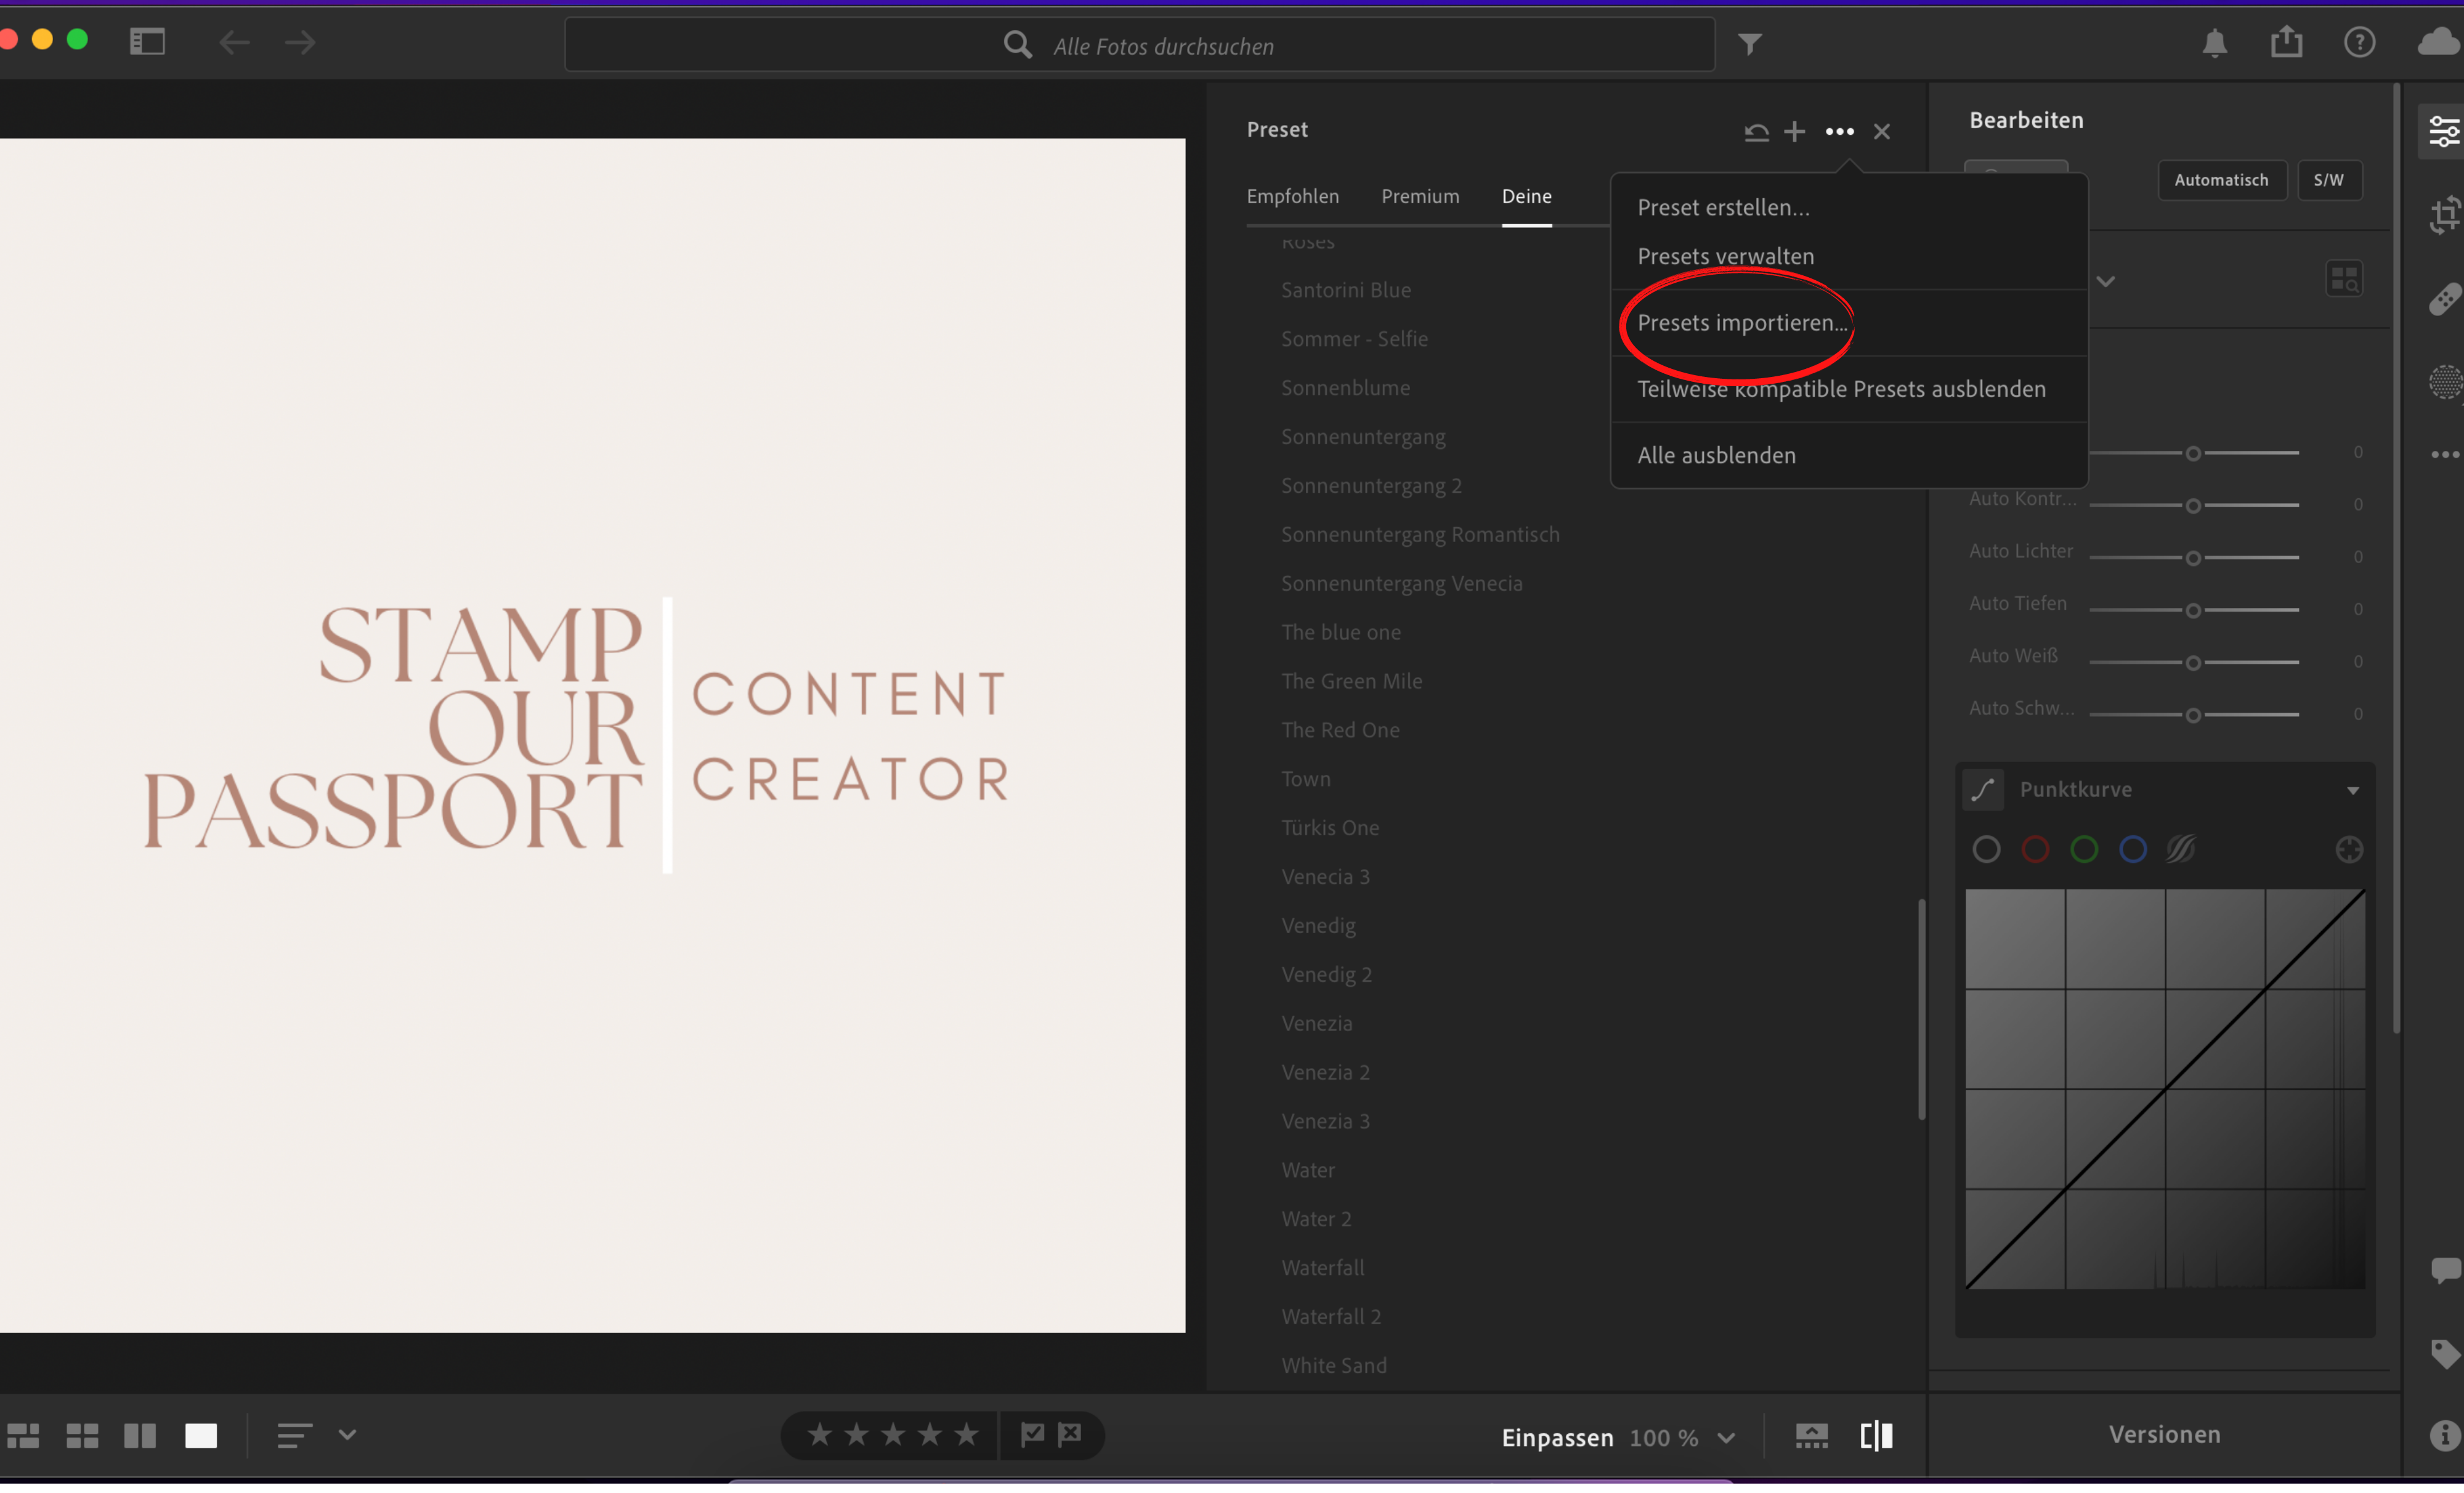Image resolution: width=2464 pixels, height=1493 pixels.
Task: Select the red curve channel
Action: click(x=2036, y=850)
